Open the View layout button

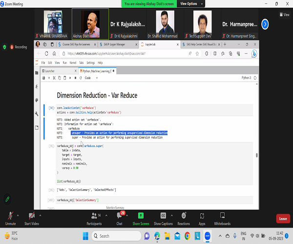pos(284,15)
